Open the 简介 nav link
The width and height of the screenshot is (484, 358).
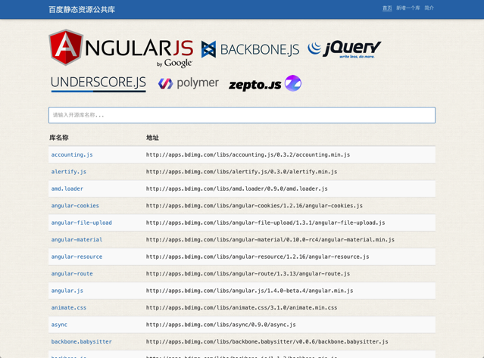[429, 8]
